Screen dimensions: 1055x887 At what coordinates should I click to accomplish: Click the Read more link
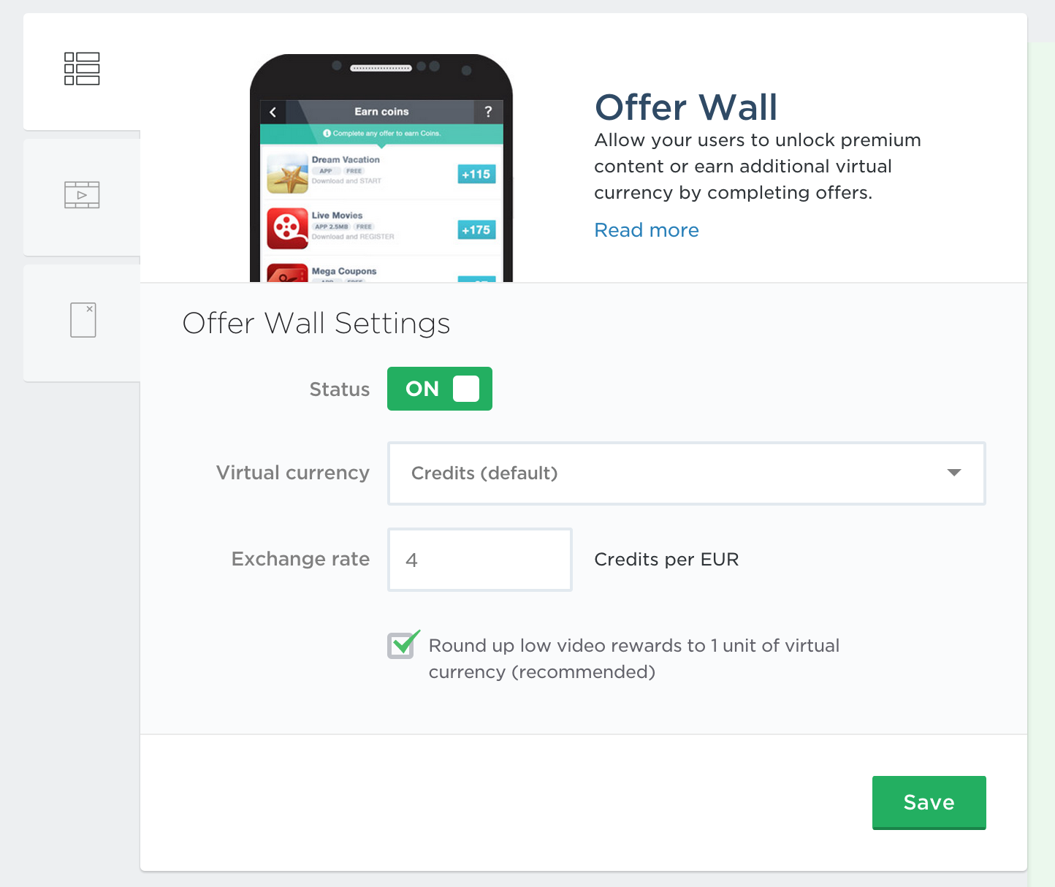pyautogui.click(x=646, y=230)
